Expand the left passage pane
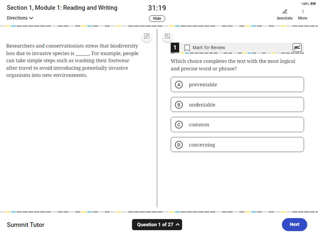The height and width of the screenshot is (236, 318). [x=147, y=36]
